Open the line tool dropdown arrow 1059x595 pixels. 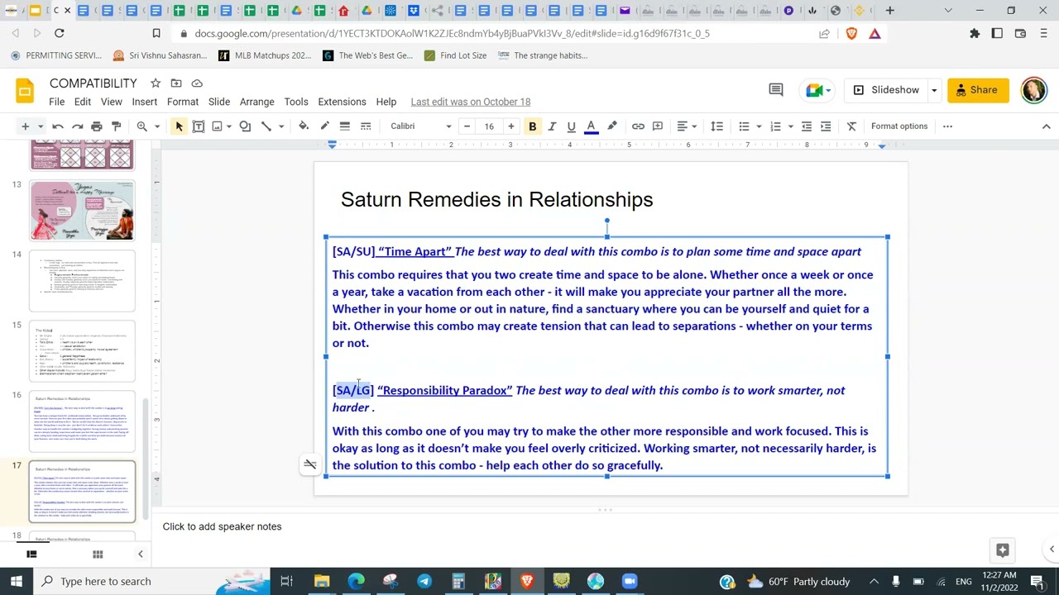coord(281,126)
